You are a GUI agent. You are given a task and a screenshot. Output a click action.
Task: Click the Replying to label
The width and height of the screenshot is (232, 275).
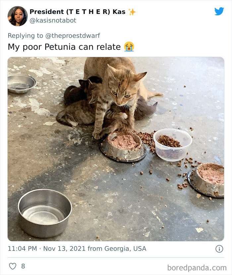pyautogui.click(x=25, y=35)
